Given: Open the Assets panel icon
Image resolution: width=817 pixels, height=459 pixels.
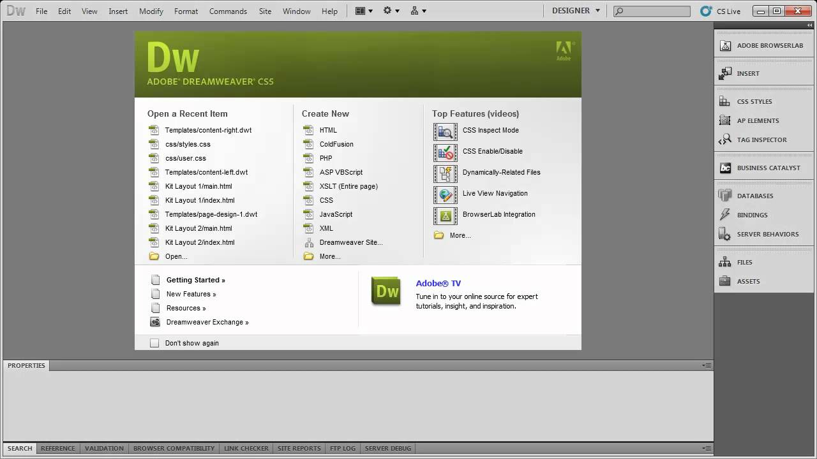Looking at the screenshot, I should pos(724,281).
